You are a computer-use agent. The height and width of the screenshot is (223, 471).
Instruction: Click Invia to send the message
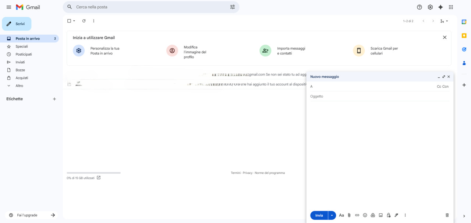319,215
